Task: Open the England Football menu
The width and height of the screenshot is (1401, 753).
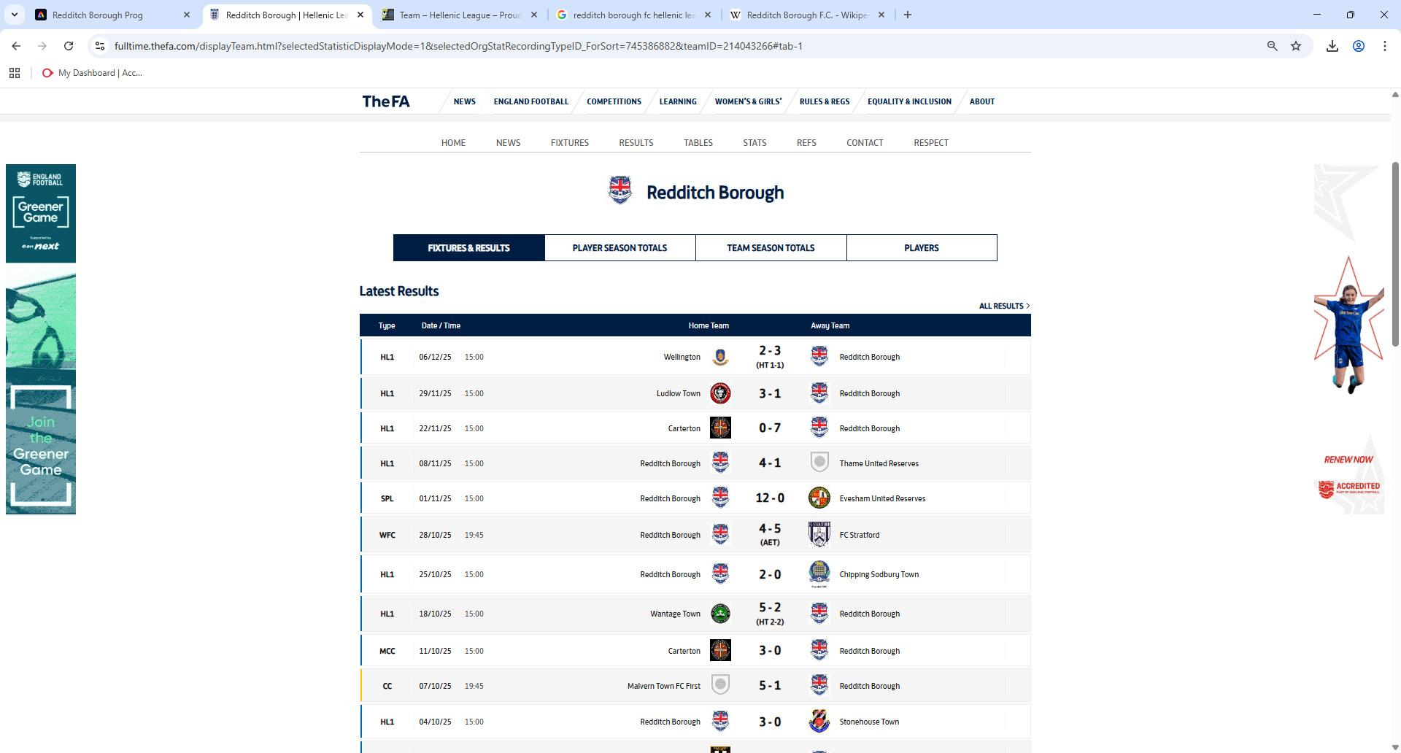Action: (x=530, y=101)
